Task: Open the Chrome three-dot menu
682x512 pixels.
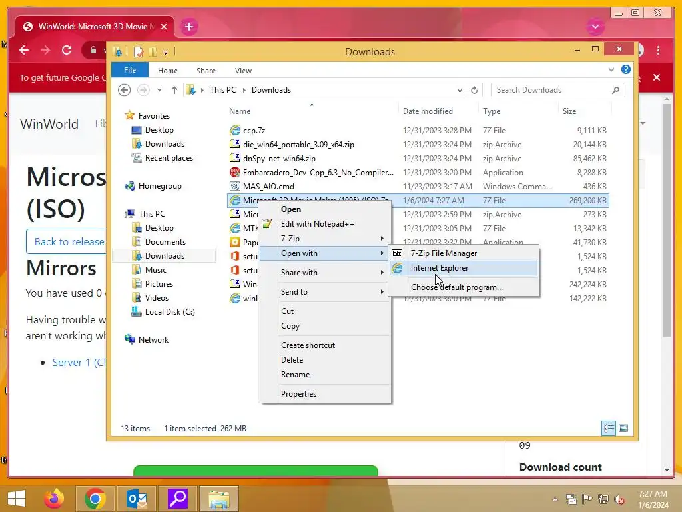Action: (659, 50)
